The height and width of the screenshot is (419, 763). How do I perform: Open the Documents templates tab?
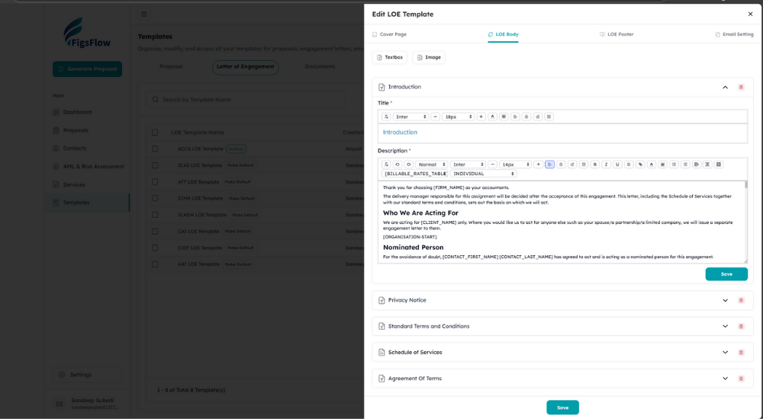(x=320, y=66)
